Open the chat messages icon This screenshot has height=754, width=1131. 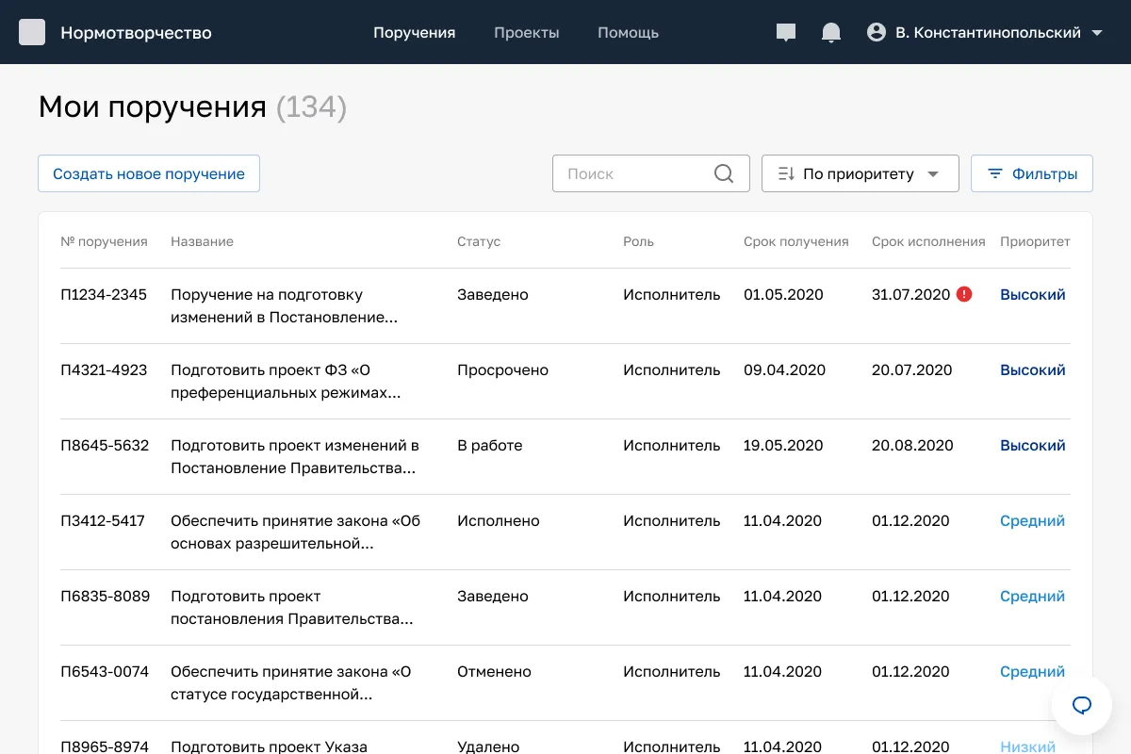(x=786, y=33)
